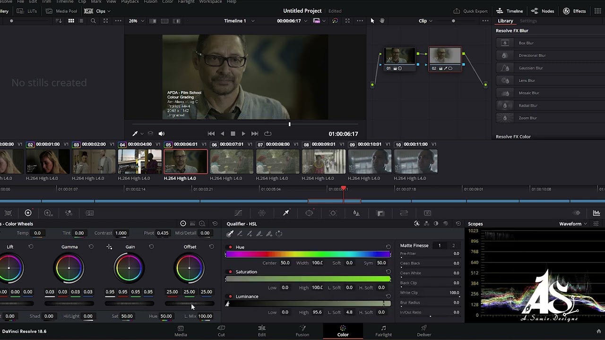Click the Luminance range bar
The width and height of the screenshot is (605, 340).
pyautogui.click(x=308, y=304)
